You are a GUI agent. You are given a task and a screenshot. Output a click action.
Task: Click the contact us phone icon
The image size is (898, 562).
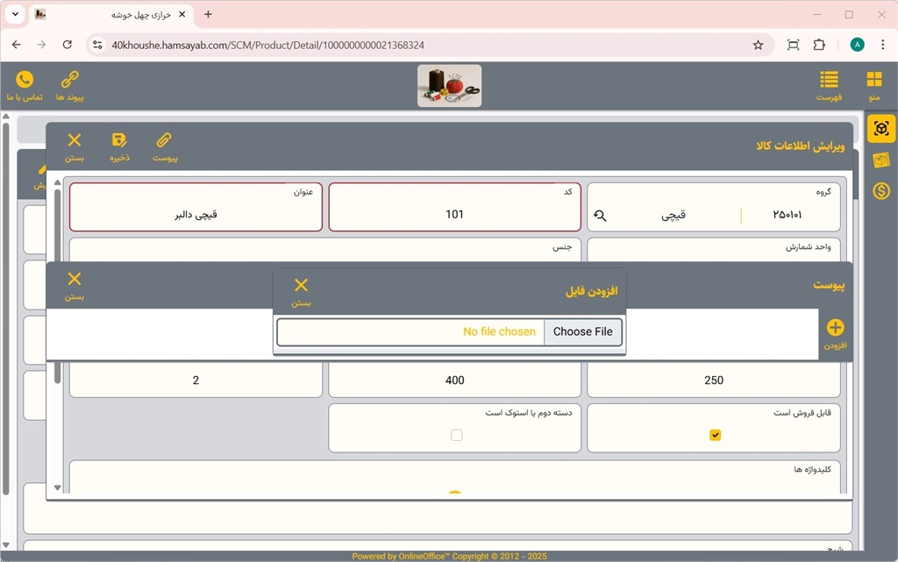coord(25,80)
